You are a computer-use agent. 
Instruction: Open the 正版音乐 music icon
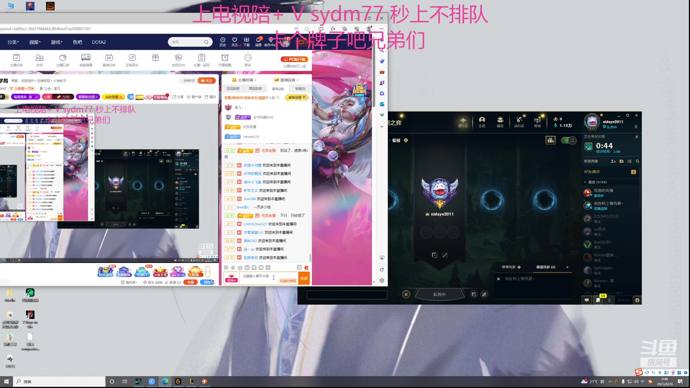coord(132,60)
